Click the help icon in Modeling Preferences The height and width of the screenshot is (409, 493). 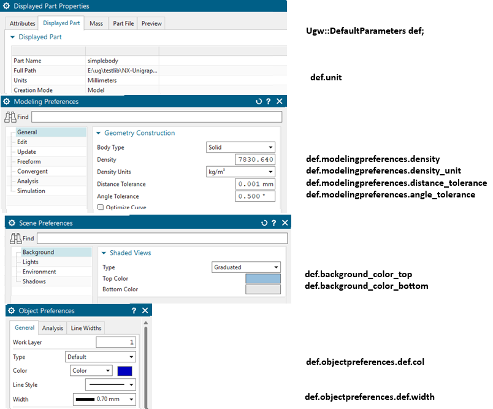point(269,101)
